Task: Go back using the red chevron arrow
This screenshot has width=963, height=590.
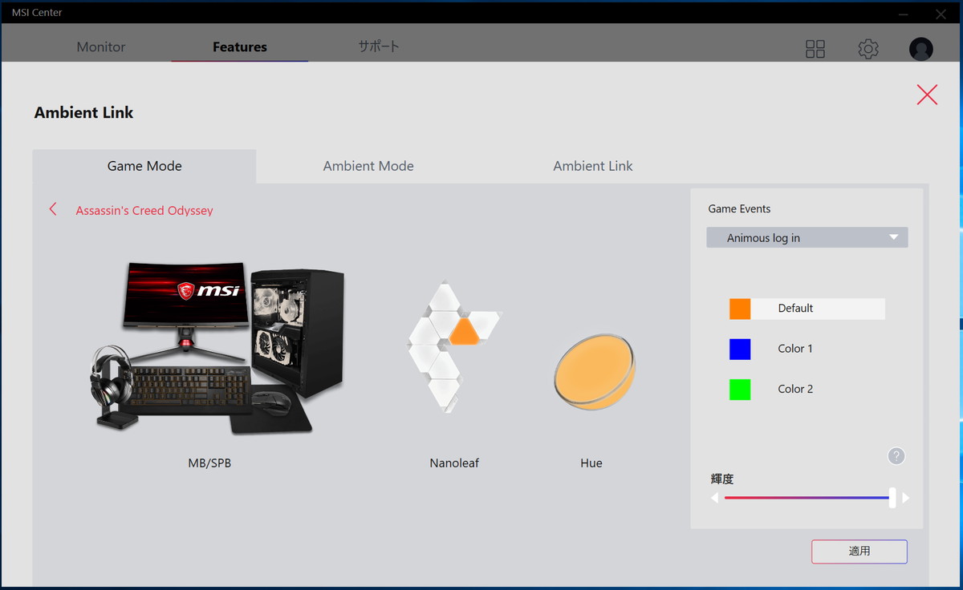Action: (53, 209)
